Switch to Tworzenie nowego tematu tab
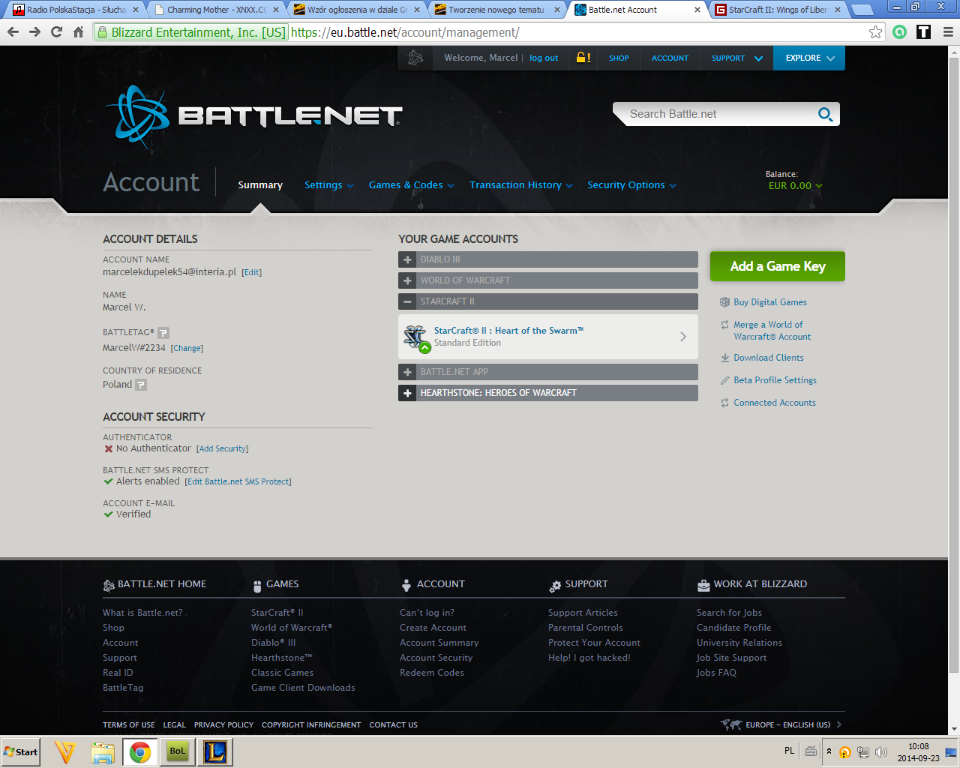The image size is (960, 768). pyautogui.click(x=496, y=10)
